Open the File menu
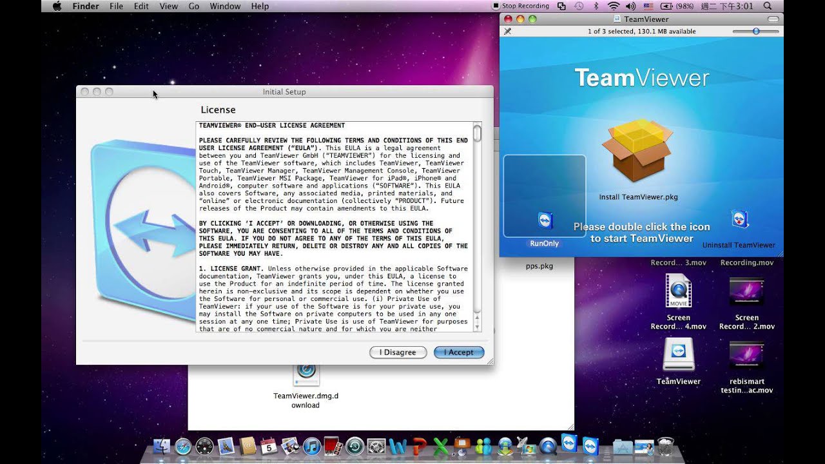Image resolution: width=825 pixels, height=464 pixels. pos(116,6)
